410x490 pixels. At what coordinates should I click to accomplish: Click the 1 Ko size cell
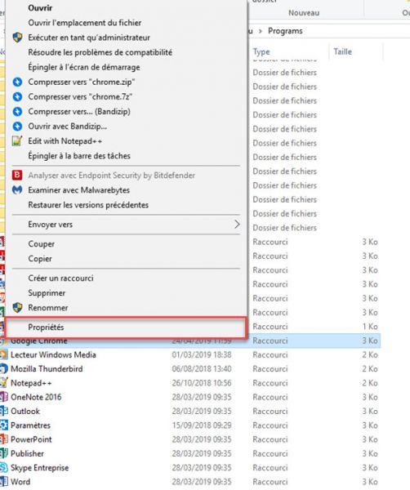pos(370,327)
